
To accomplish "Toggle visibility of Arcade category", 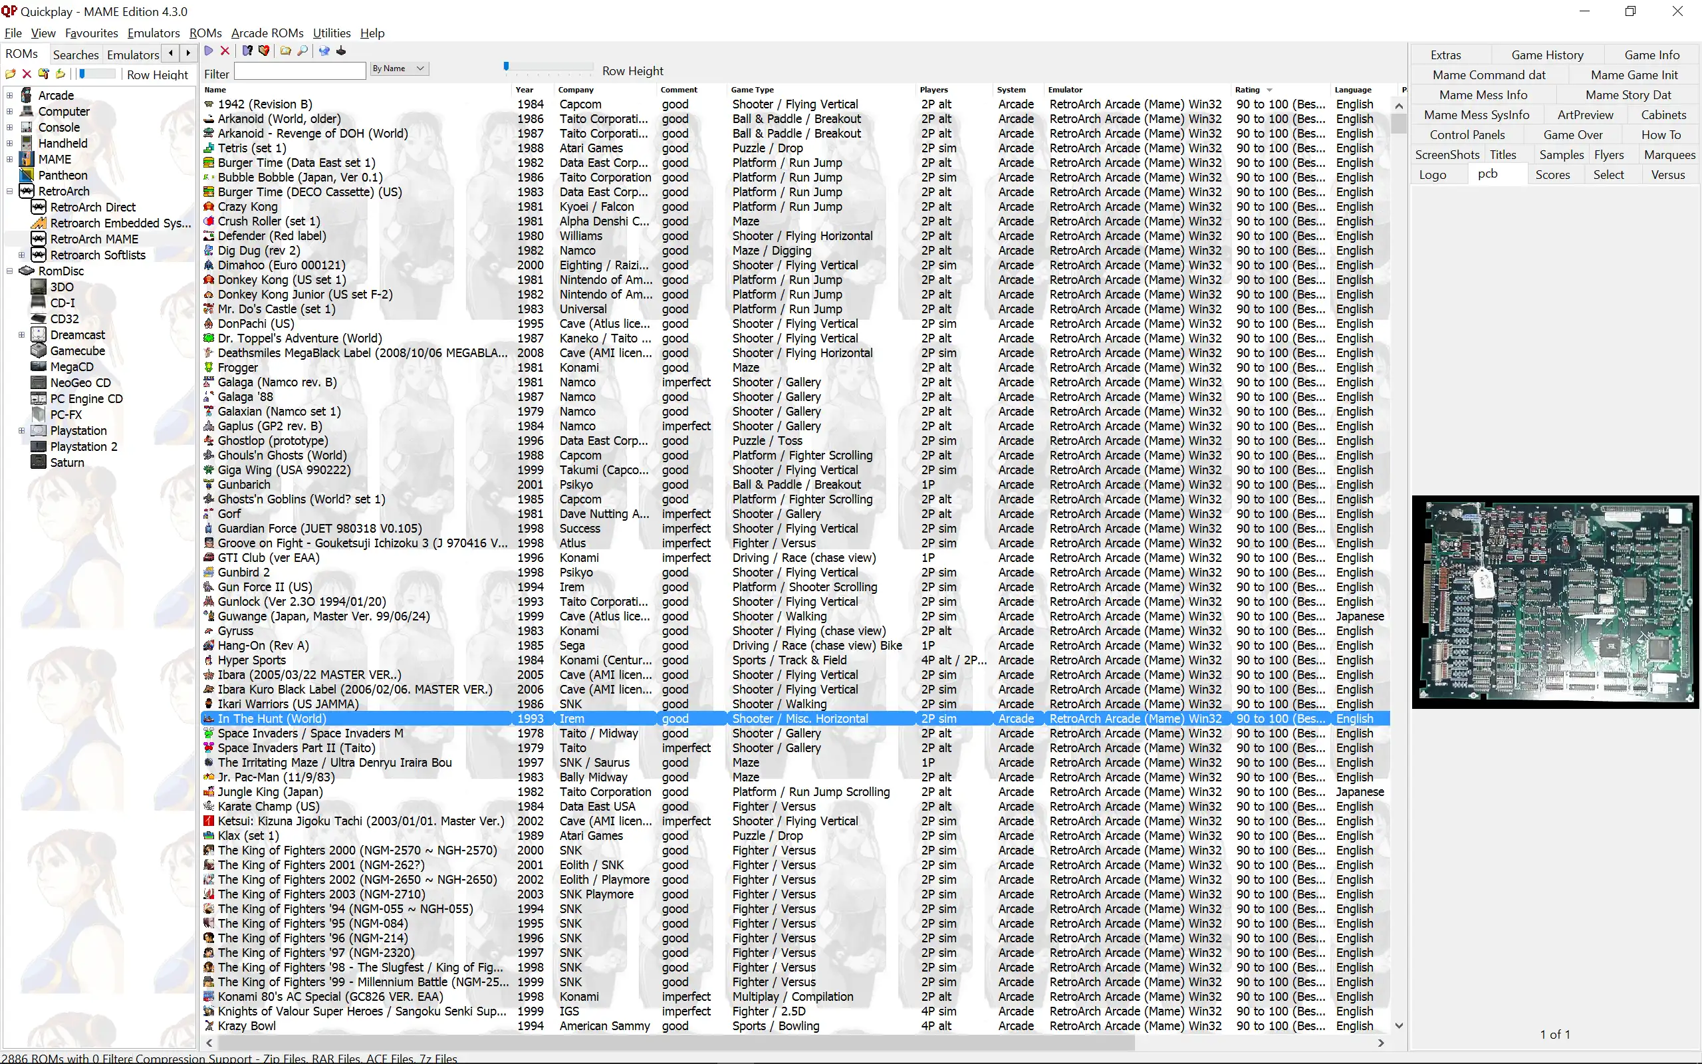I will tap(10, 96).
